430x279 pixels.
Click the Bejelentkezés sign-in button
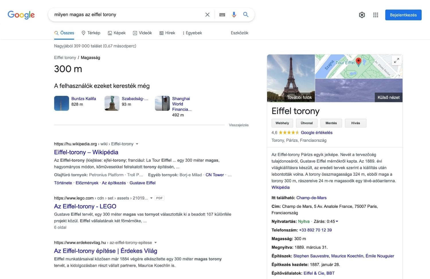[403, 15]
